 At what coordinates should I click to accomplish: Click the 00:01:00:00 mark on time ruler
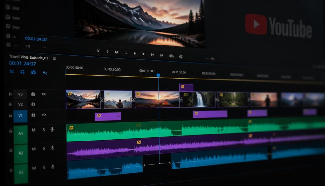pos(147,71)
